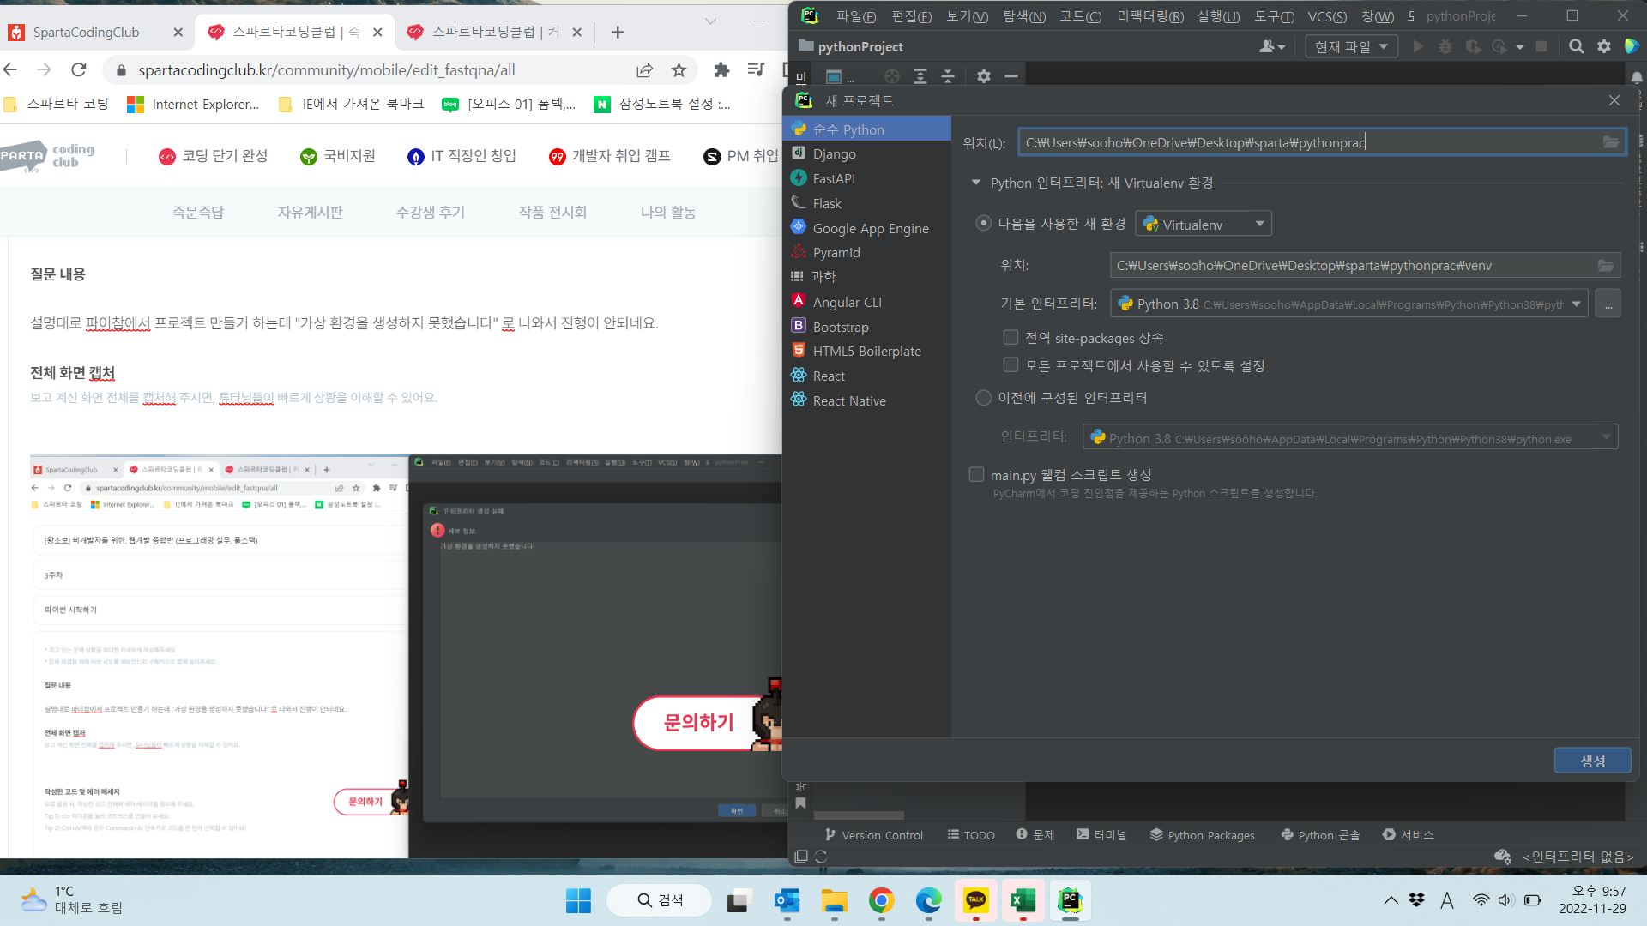Open Chrome extensions puzzle icon
Image resolution: width=1647 pixels, height=926 pixels.
pos(721,70)
